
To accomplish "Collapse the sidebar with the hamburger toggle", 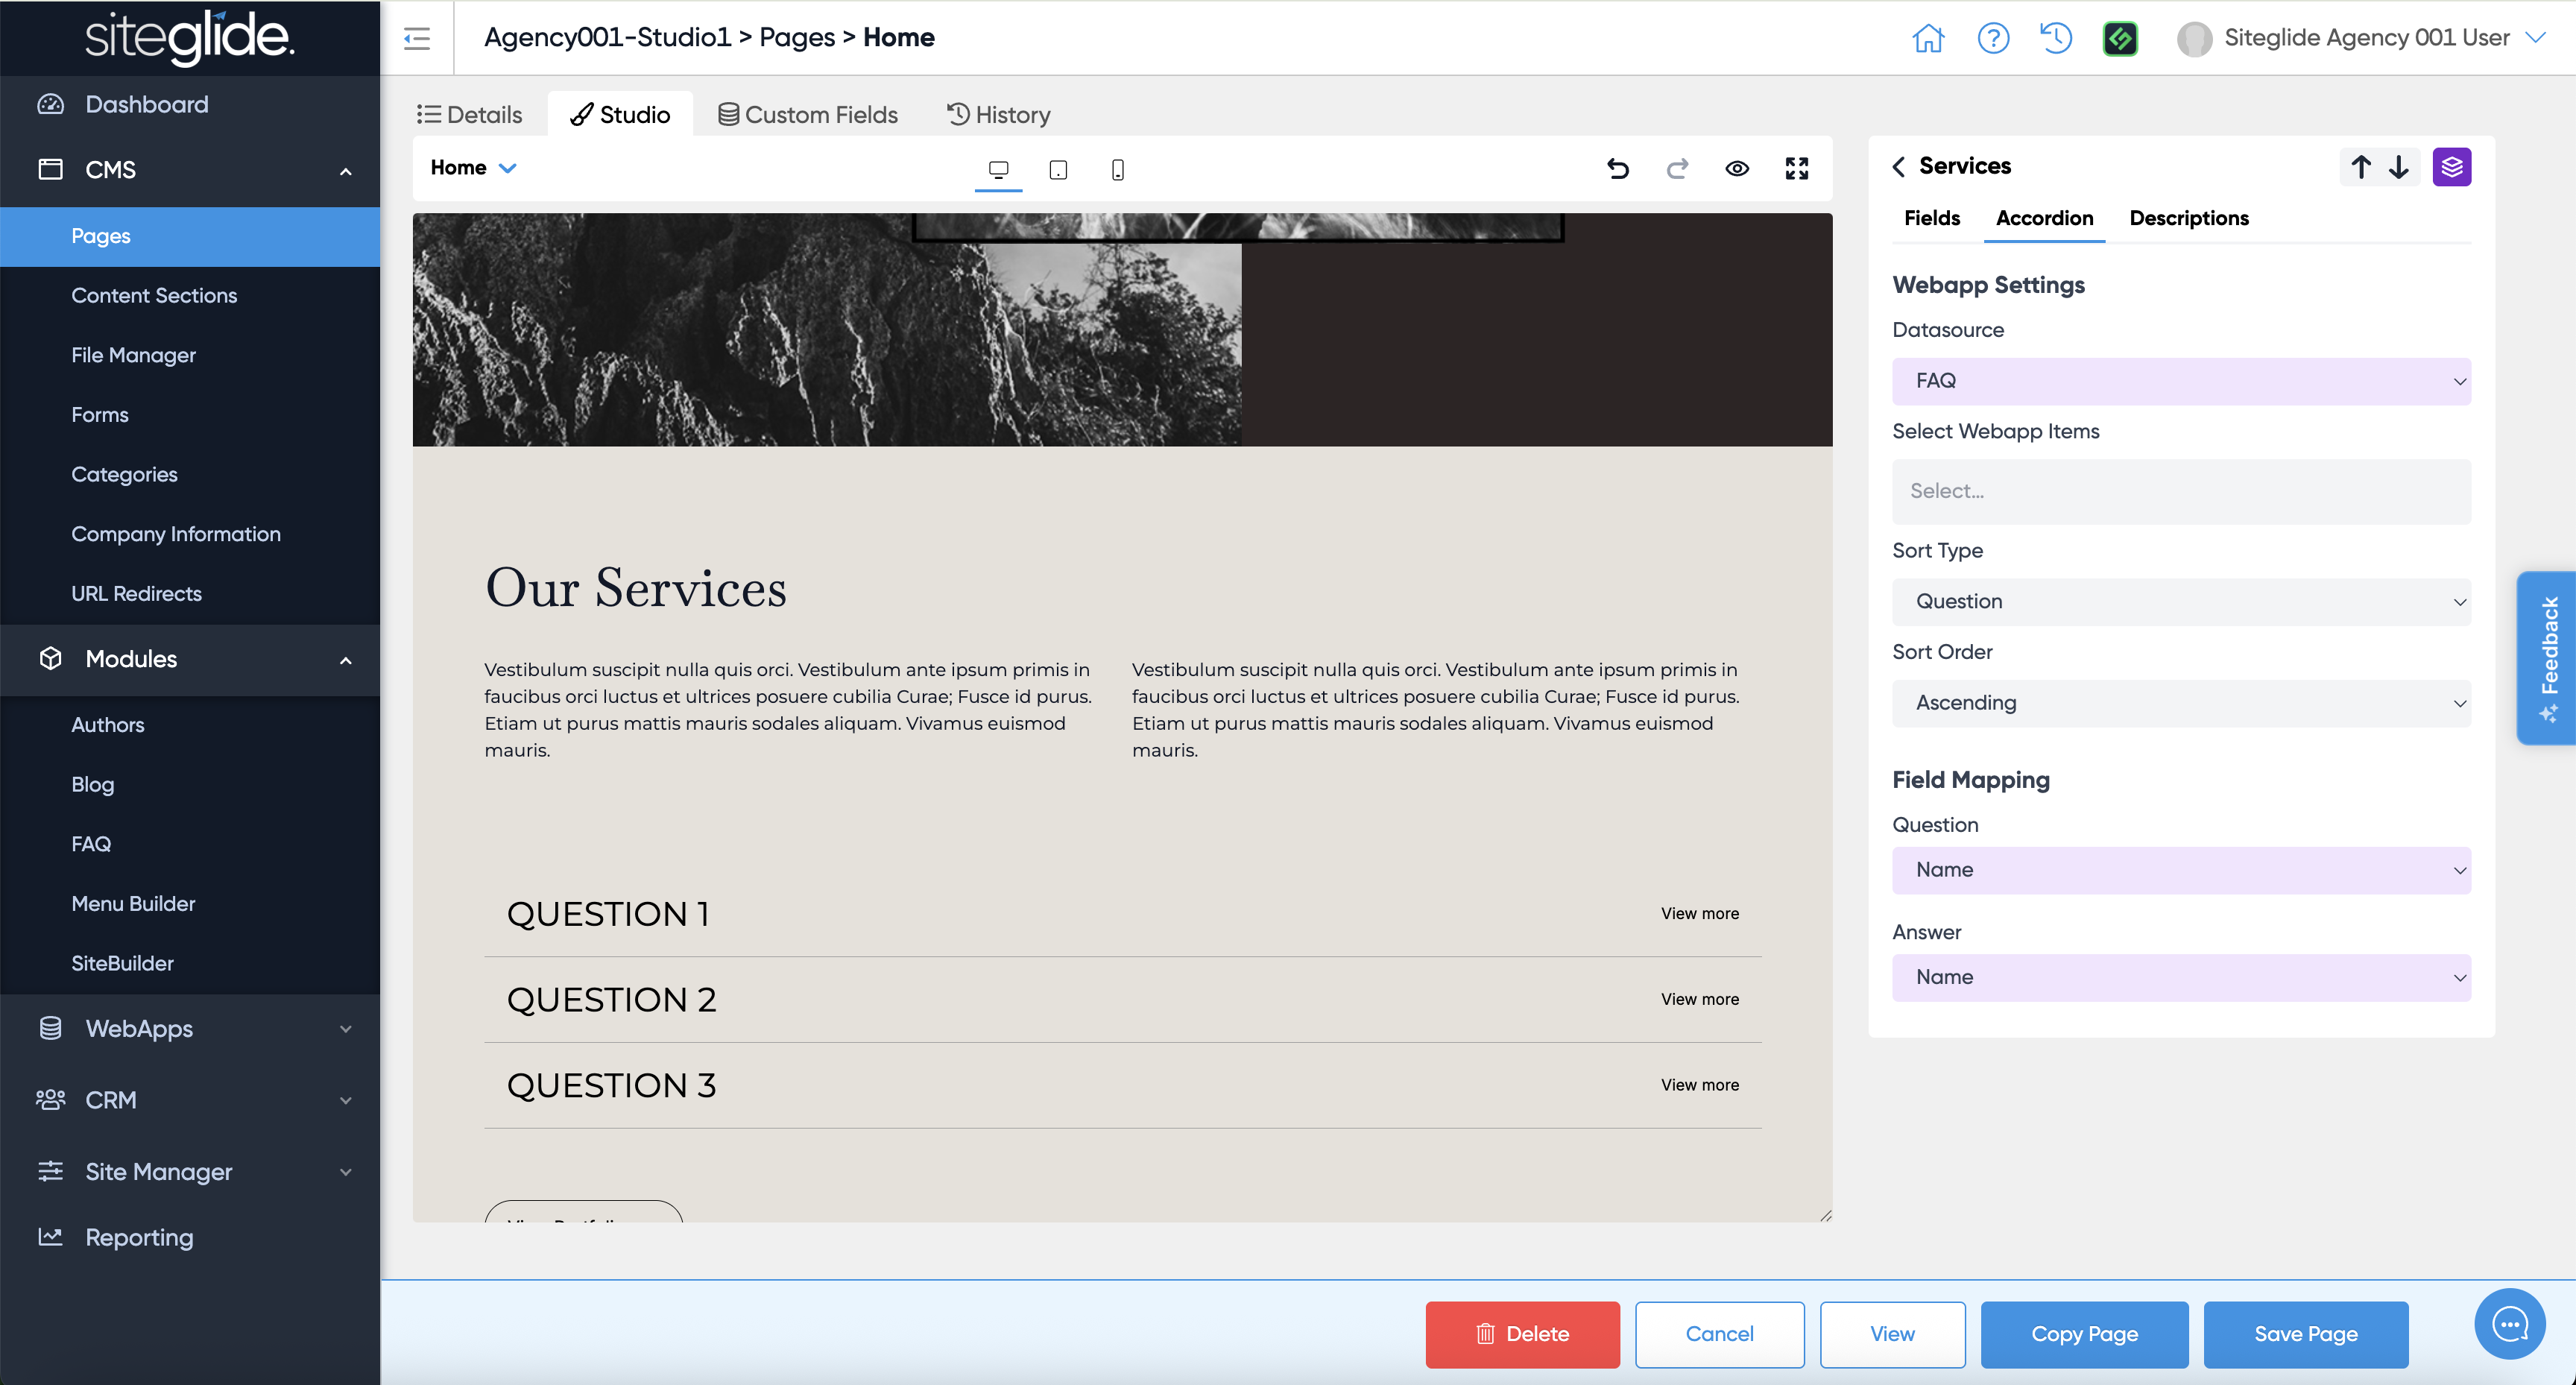I will click(417, 38).
